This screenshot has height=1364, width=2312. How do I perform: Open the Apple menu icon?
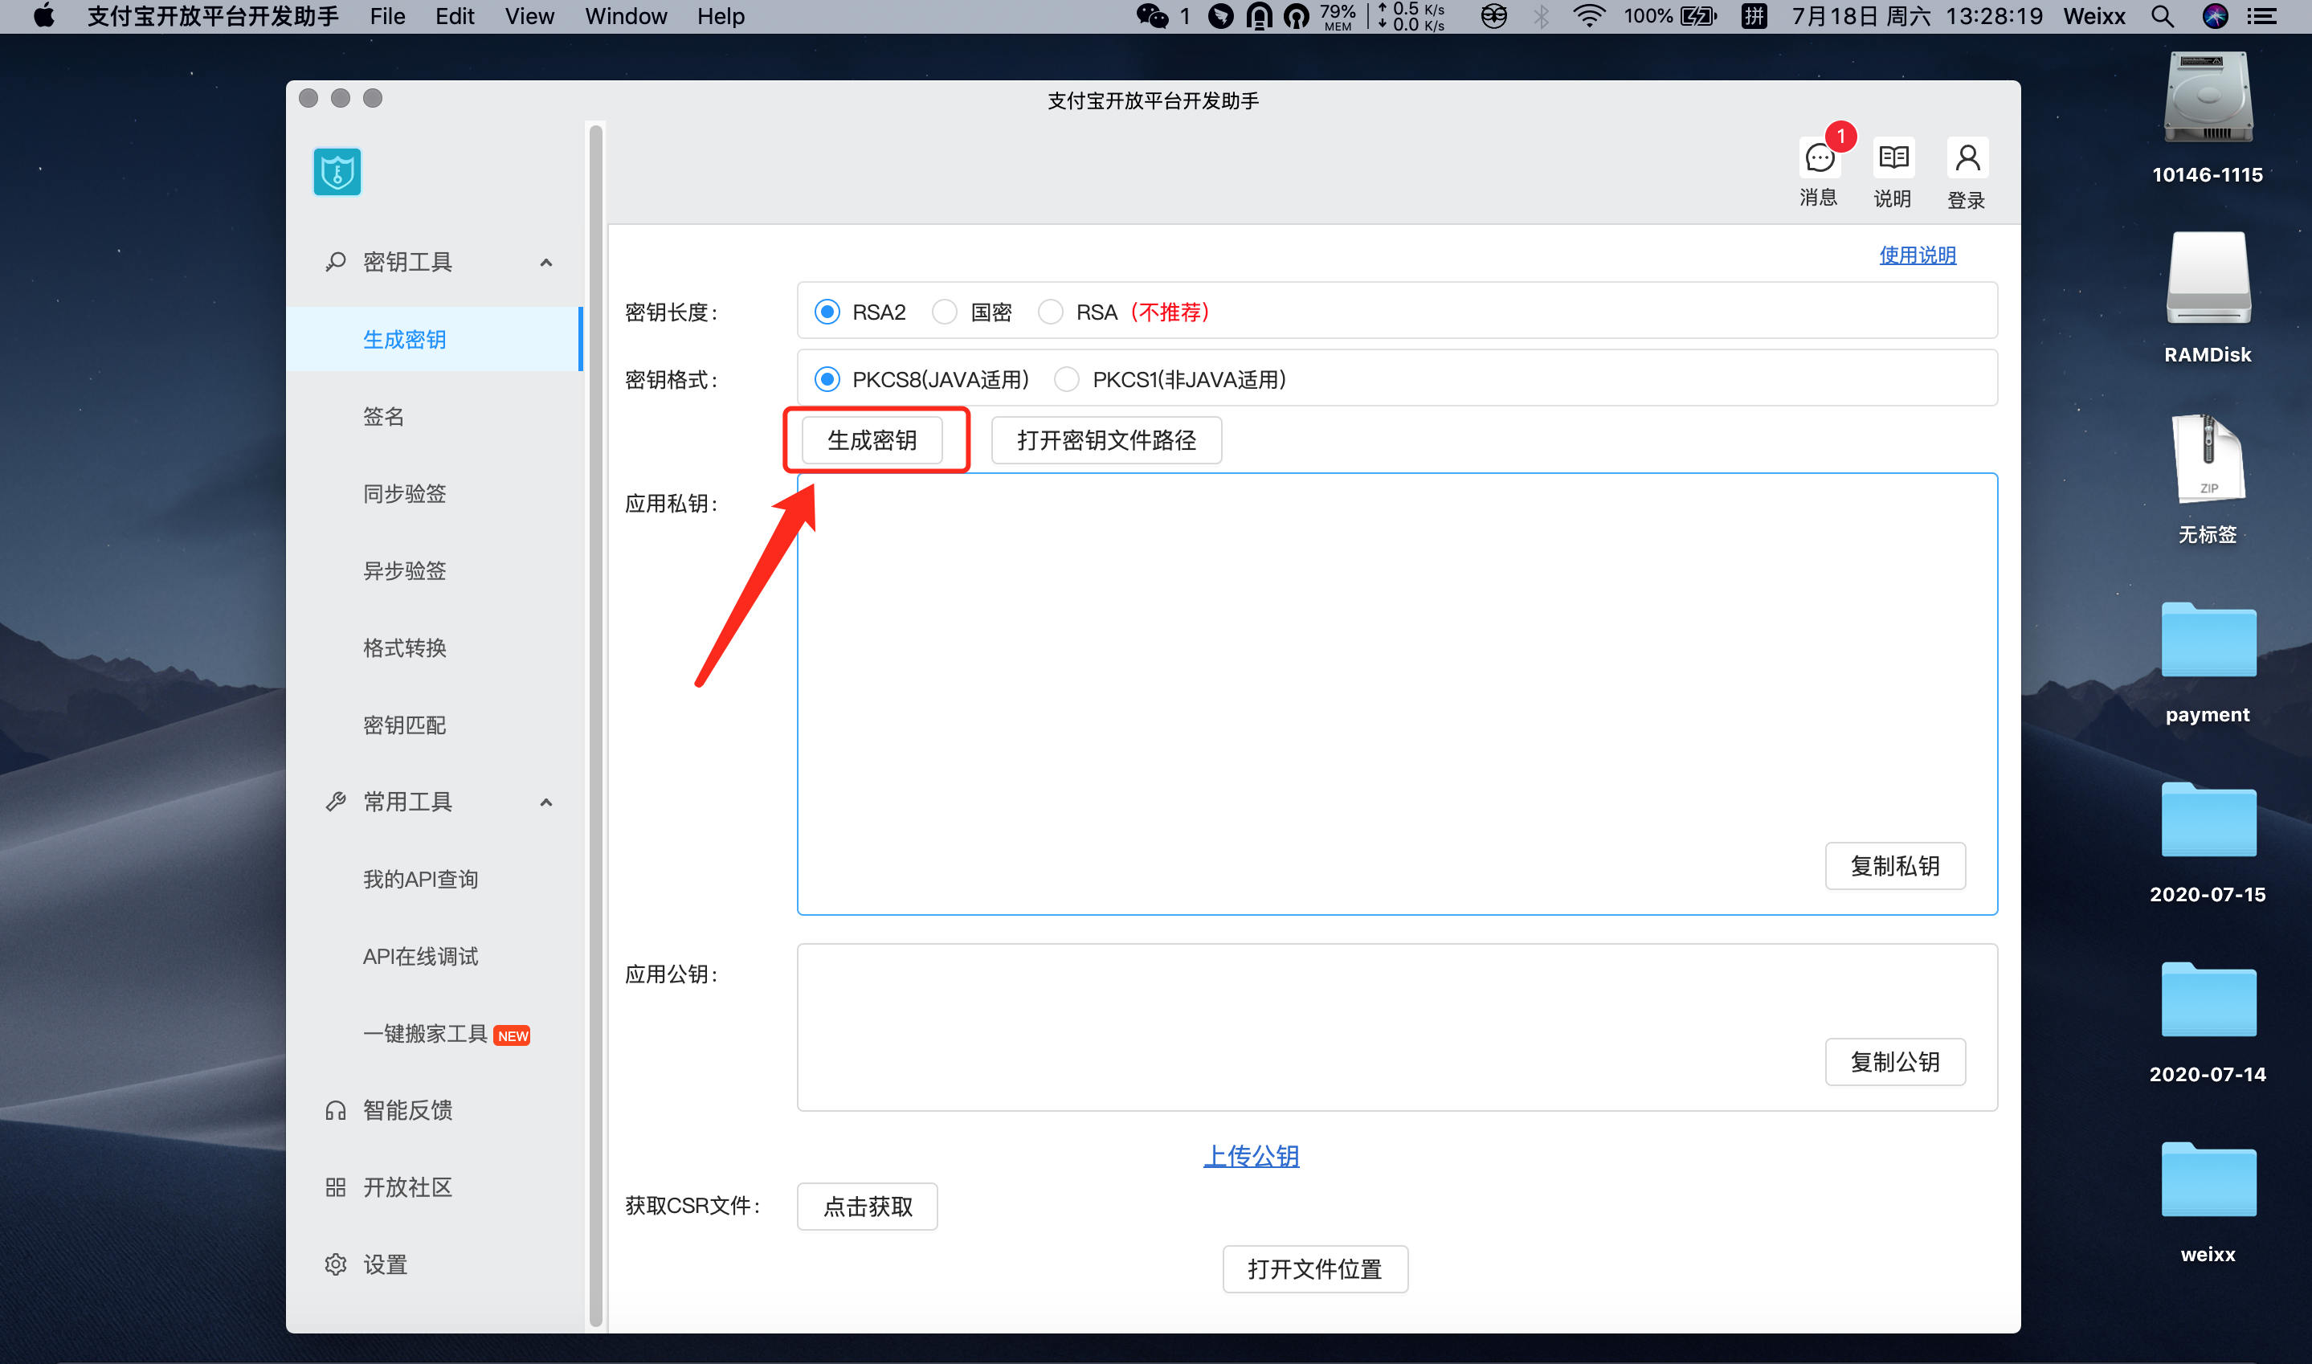[x=43, y=15]
